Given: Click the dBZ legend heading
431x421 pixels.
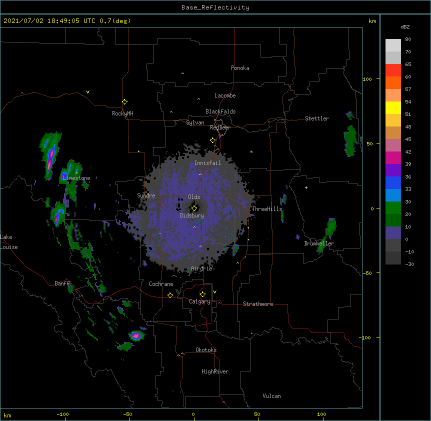Looking at the screenshot, I should [405, 26].
